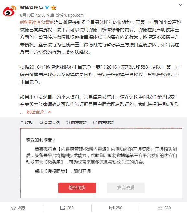Click the post timestamp 8月10日 12:08

(x=33, y=15)
